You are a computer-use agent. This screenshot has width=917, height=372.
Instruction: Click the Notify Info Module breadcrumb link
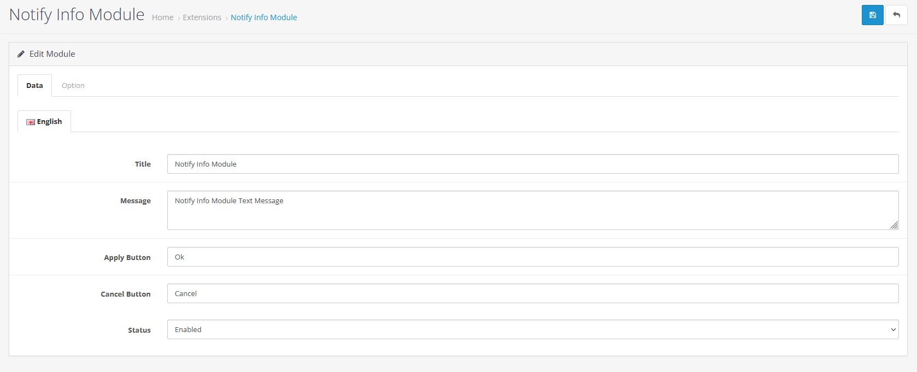(263, 17)
